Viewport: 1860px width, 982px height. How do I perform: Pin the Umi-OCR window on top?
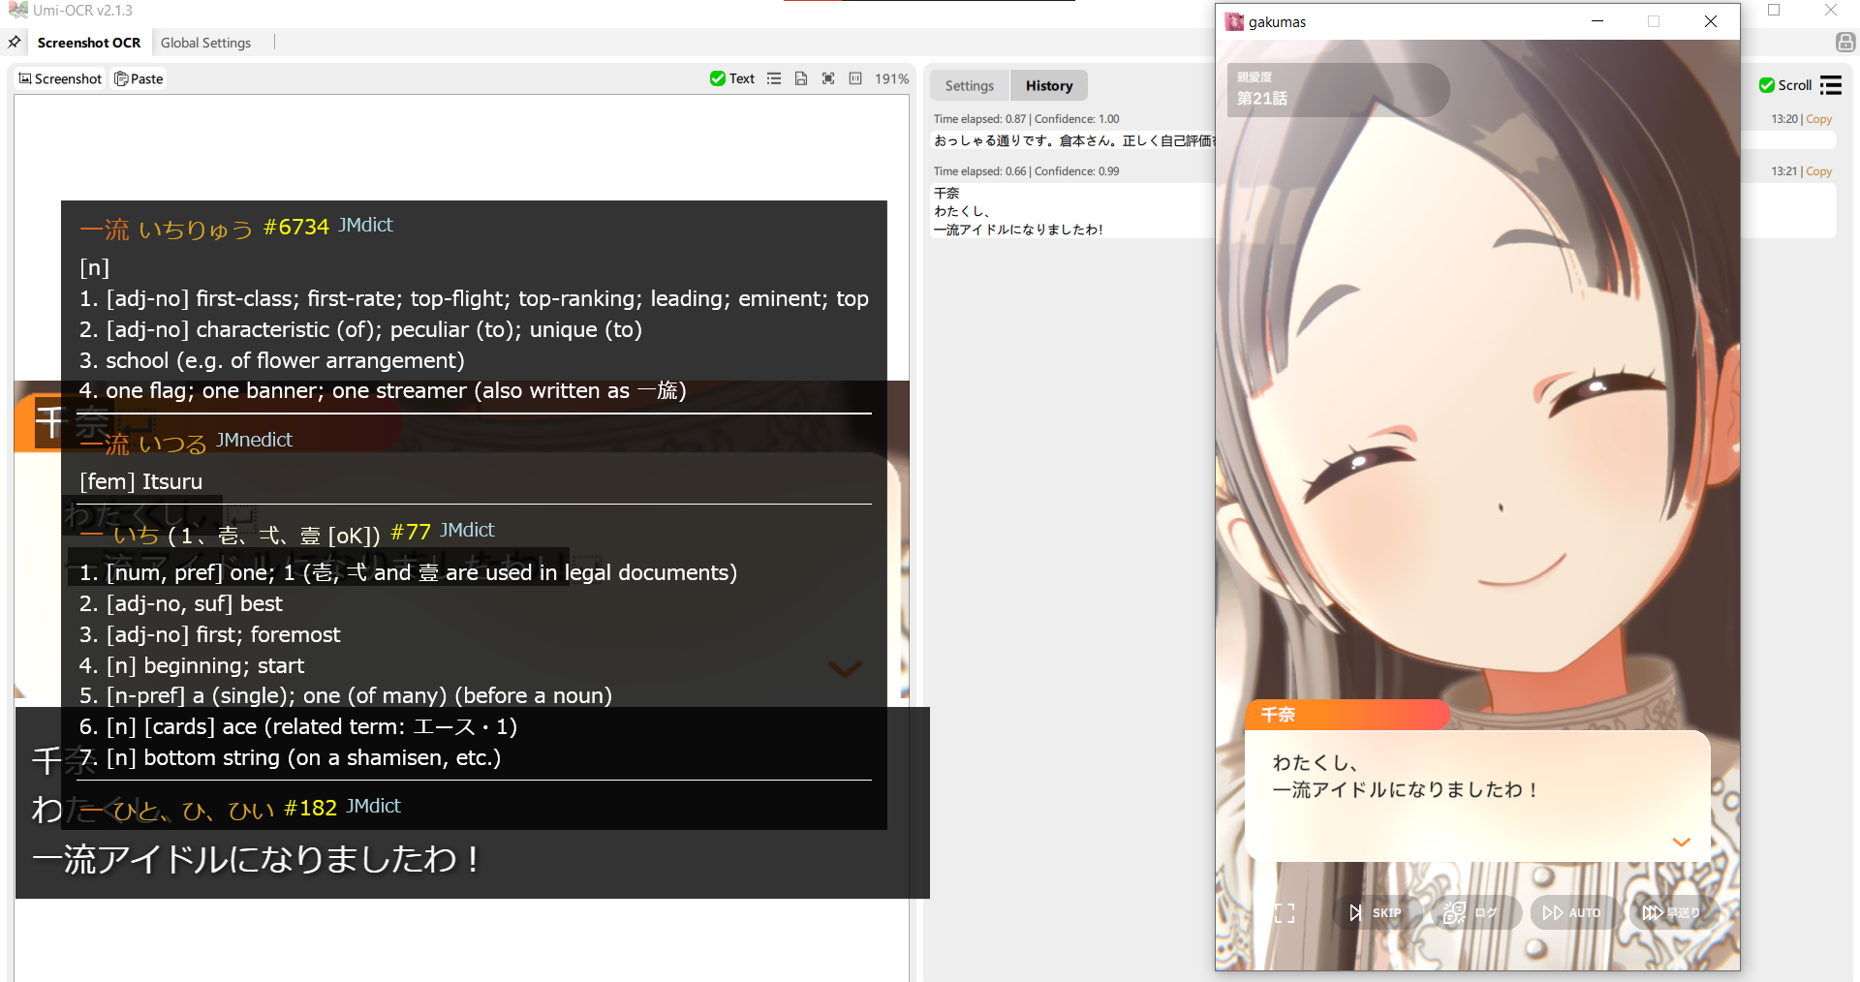pos(15,43)
